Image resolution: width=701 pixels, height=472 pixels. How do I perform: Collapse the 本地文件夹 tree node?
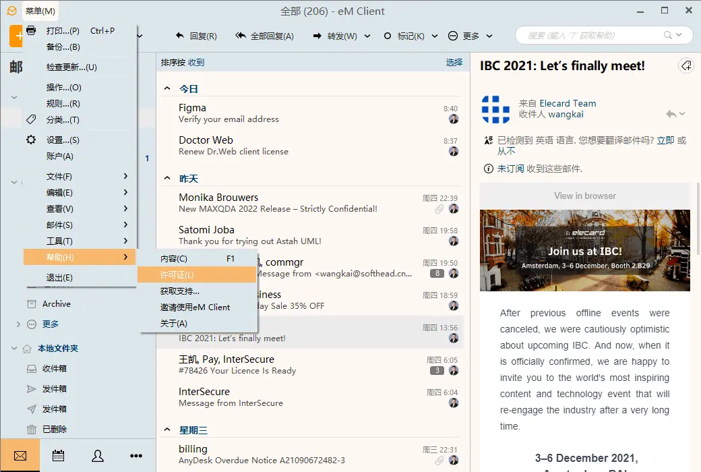pos(14,348)
